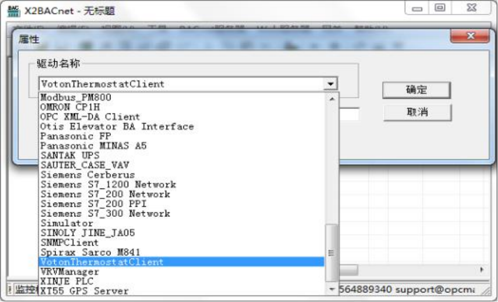Minimize the X2BACnet window
Screen dimensions: 498x302
417,8
